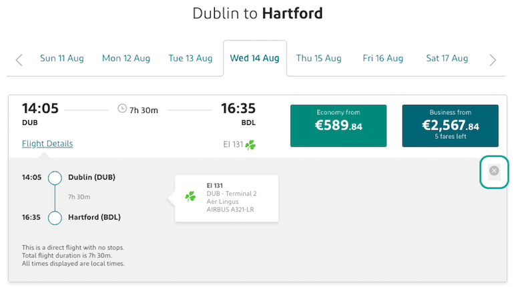This screenshot has height=287, width=514.
Task: Click the Hartford arrival circle marker
Action: pyautogui.click(x=55, y=218)
